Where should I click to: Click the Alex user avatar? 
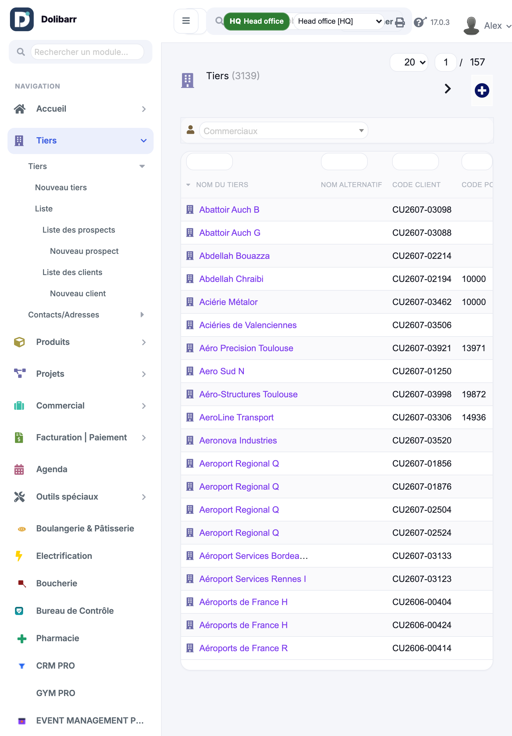click(471, 26)
